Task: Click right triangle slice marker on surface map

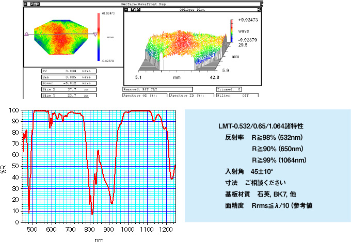Action: point(95,34)
